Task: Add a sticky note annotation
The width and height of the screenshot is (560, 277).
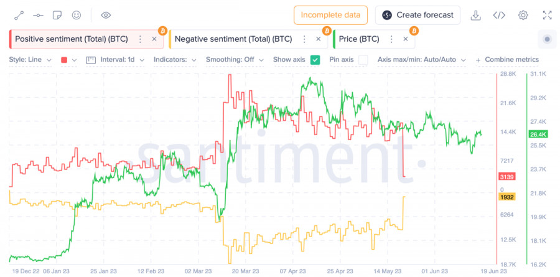Action: pos(57,15)
